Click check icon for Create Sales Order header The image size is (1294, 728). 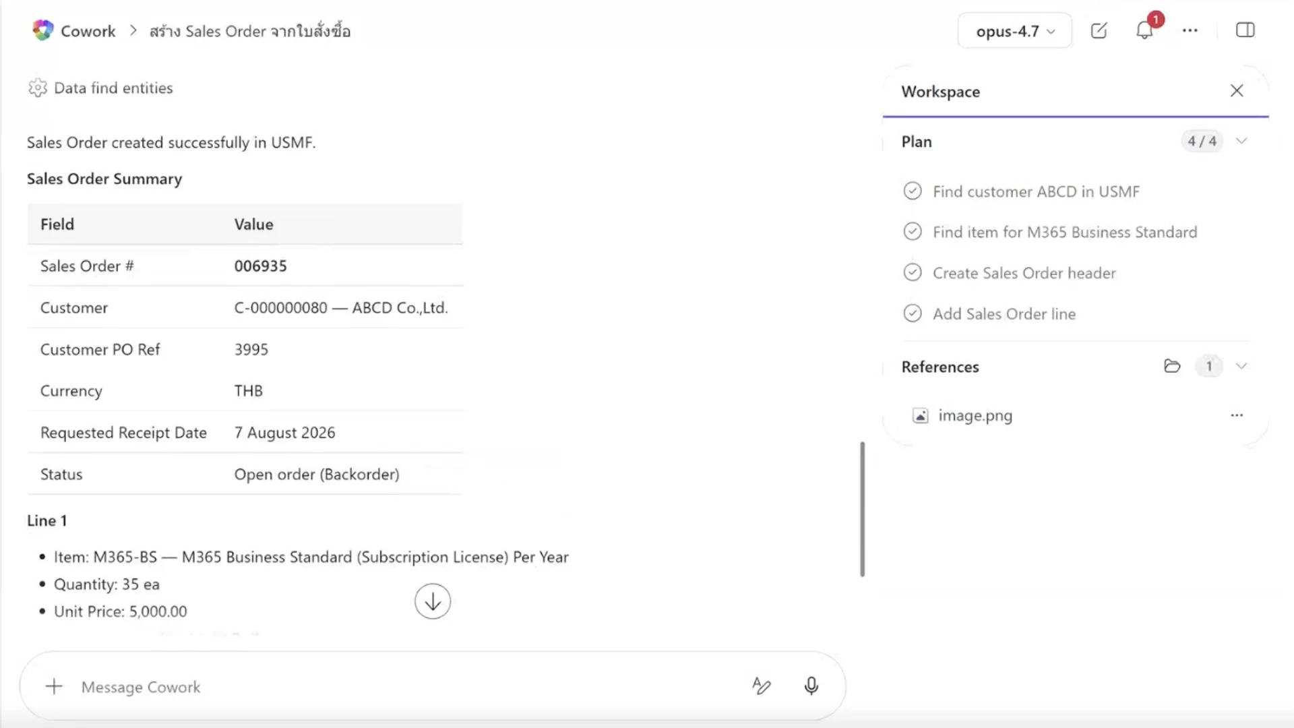[x=913, y=272]
